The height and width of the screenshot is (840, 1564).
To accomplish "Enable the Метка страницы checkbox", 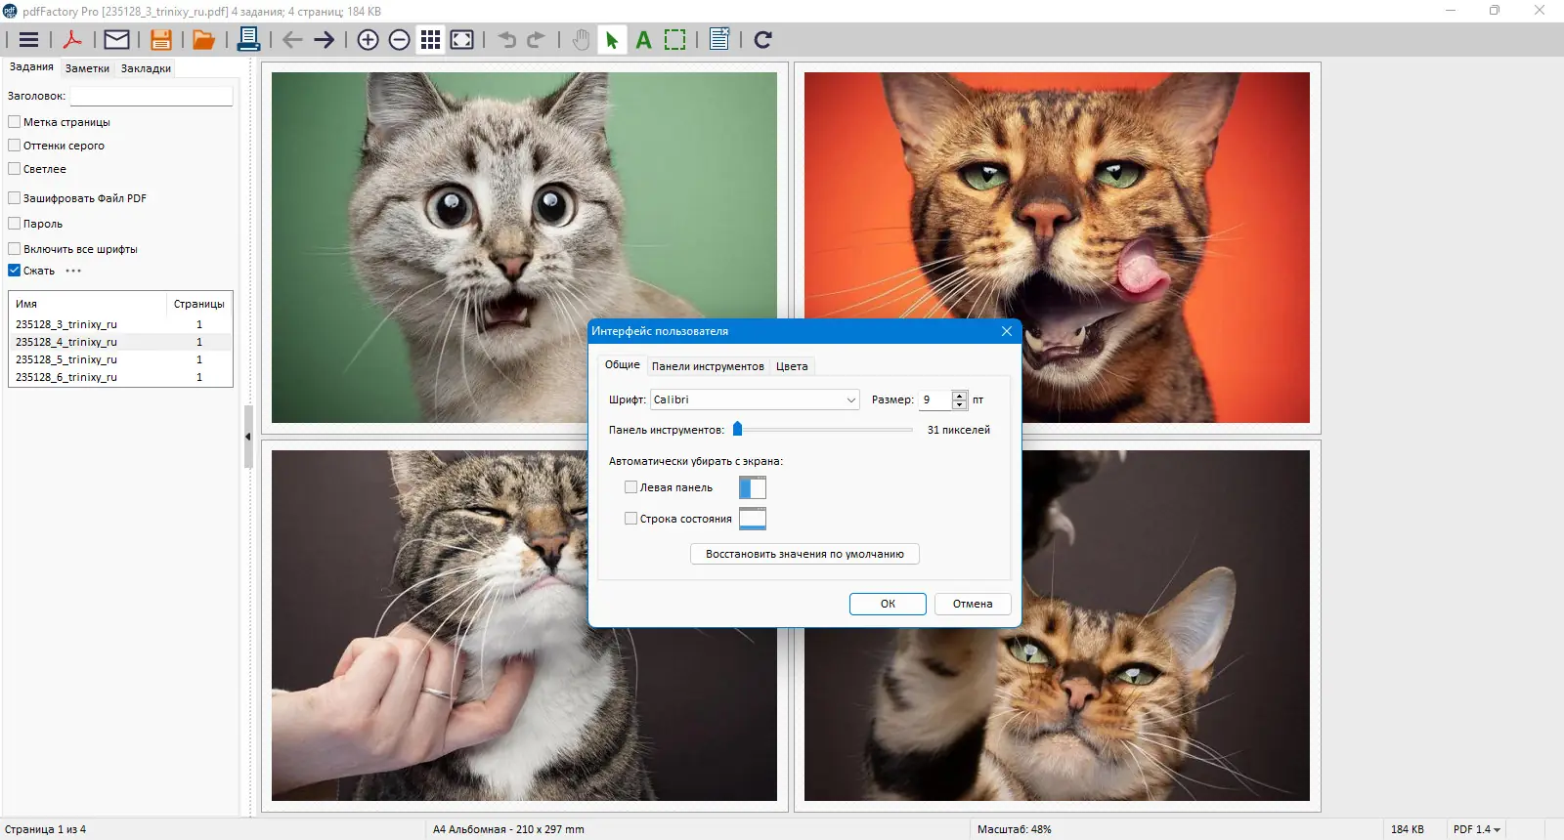I will pyautogui.click(x=15, y=122).
